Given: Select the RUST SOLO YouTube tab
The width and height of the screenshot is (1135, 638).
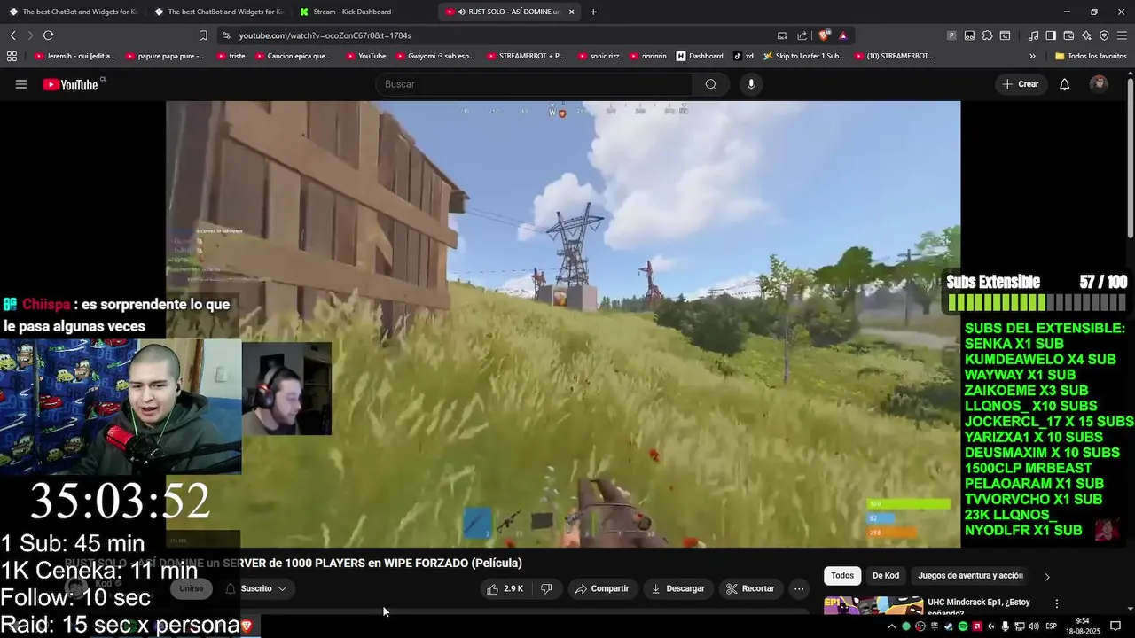Looking at the screenshot, I should (508, 12).
